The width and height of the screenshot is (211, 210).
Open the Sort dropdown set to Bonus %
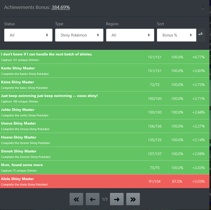(x=176, y=35)
